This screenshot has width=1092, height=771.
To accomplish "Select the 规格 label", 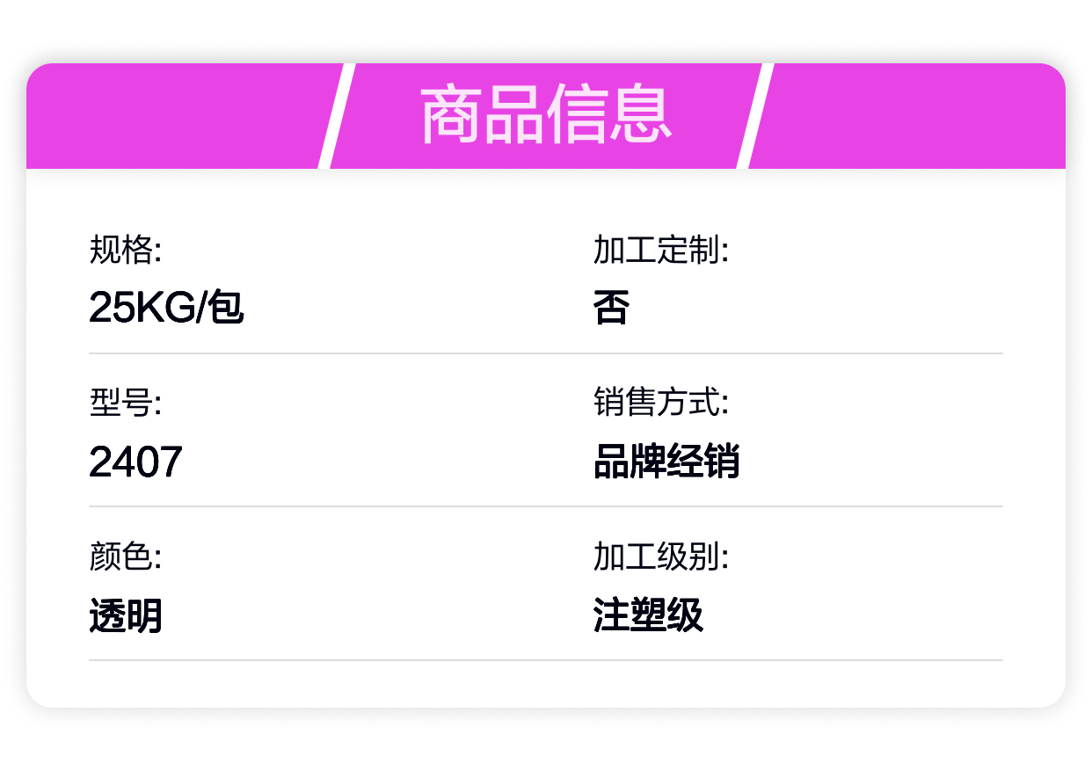I will pyautogui.click(x=126, y=251).
